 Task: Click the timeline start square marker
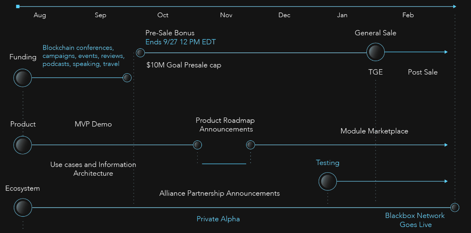18,7
